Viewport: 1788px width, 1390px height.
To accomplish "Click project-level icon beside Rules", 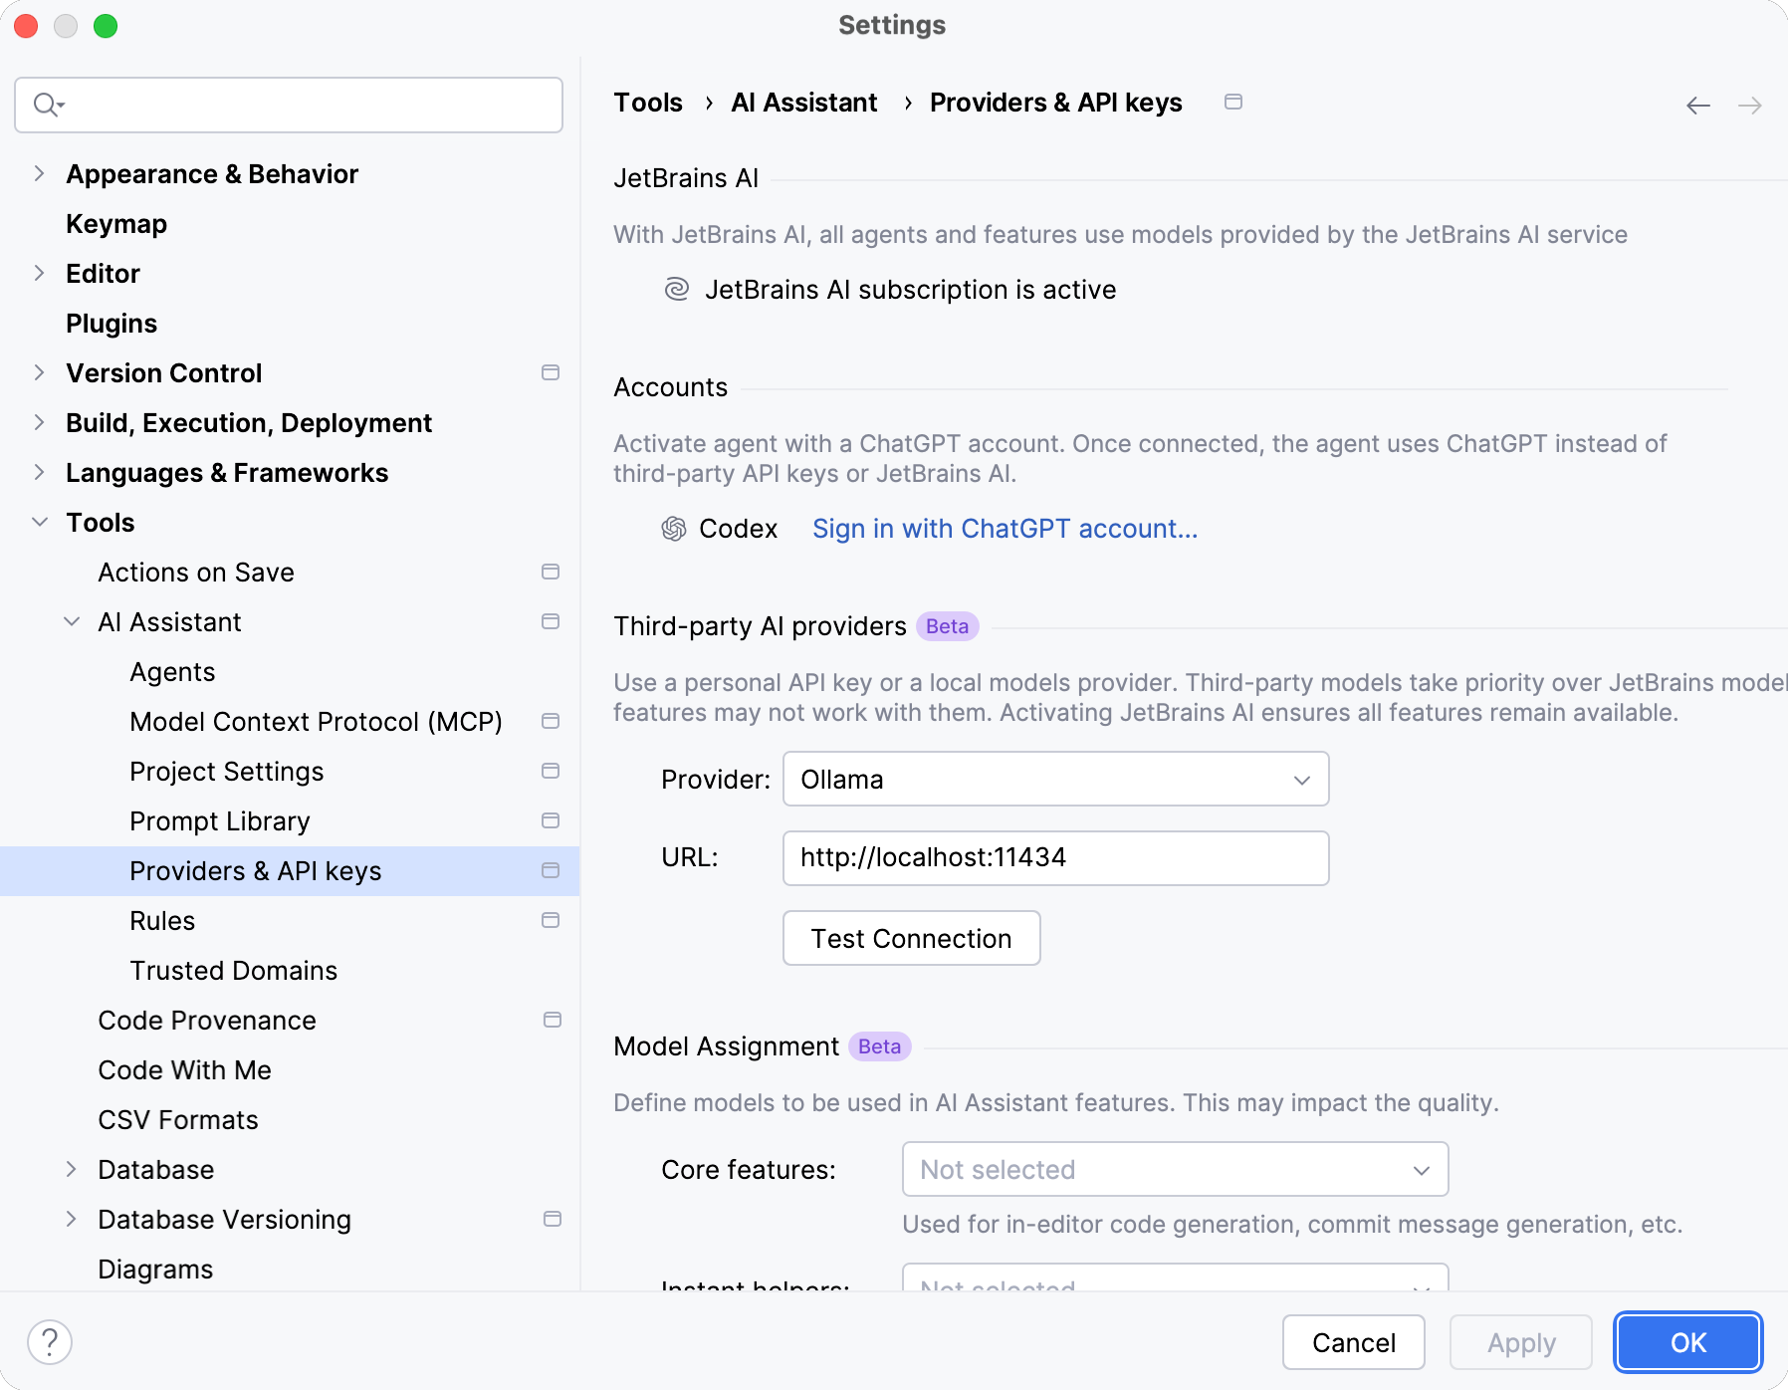I will 551,921.
